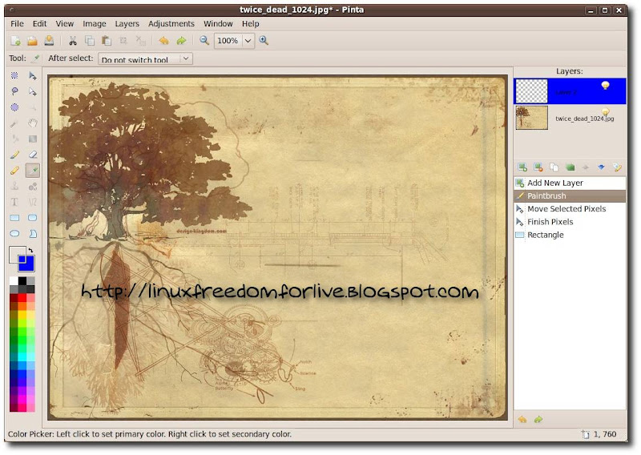Click the Undo arrow in toolbar
The width and height of the screenshot is (641, 455).
coord(164,41)
